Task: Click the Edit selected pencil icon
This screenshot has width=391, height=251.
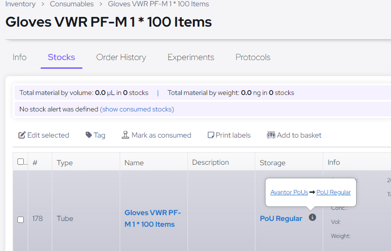Action: pyautogui.click(x=22, y=135)
